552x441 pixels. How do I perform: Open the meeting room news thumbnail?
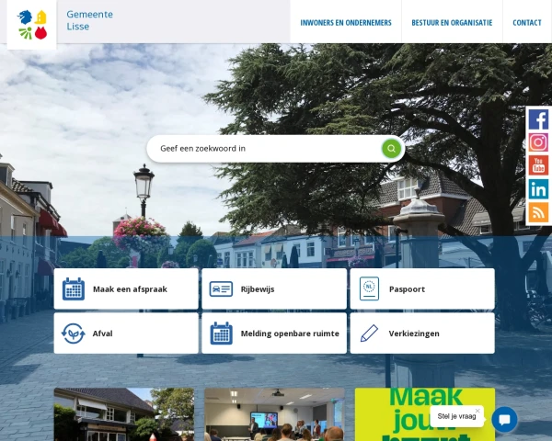click(274, 415)
